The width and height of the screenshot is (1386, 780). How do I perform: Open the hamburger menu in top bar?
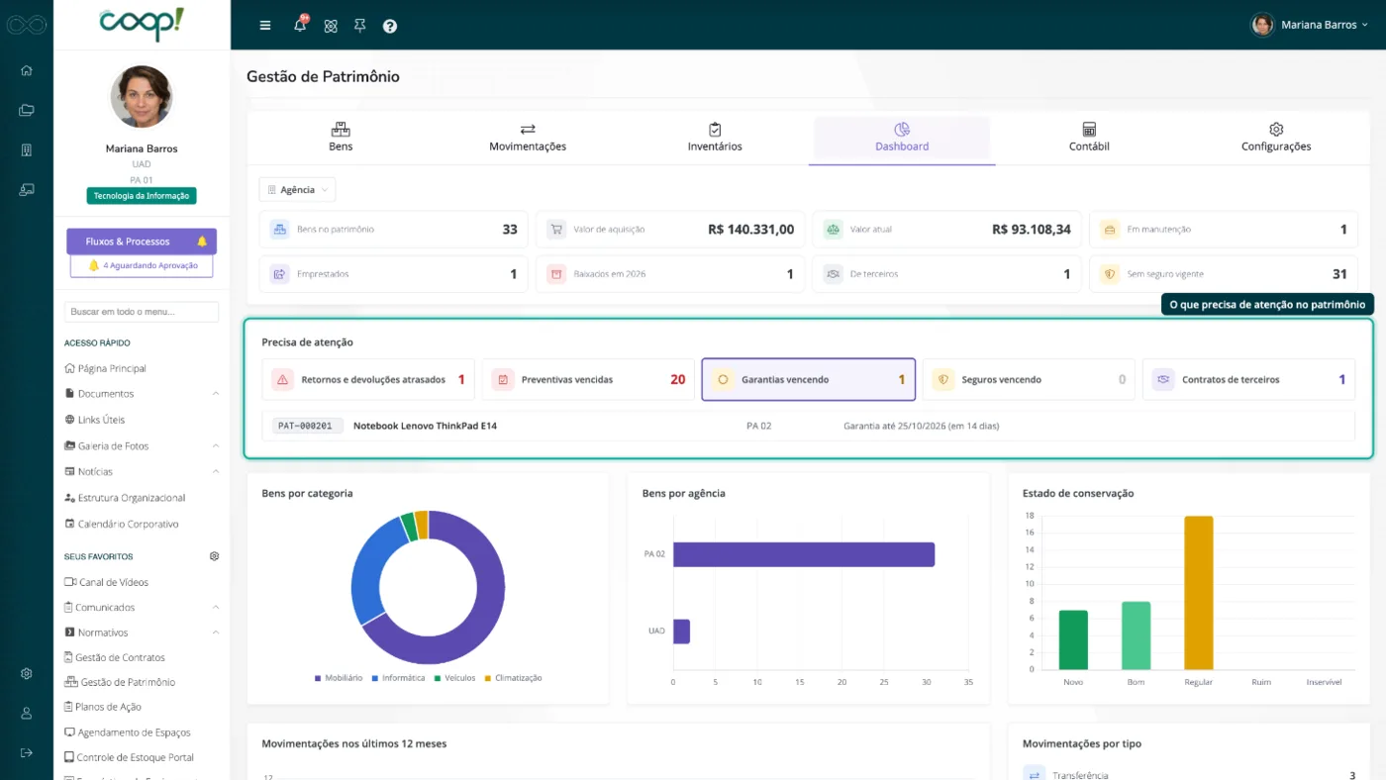[265, 26]
